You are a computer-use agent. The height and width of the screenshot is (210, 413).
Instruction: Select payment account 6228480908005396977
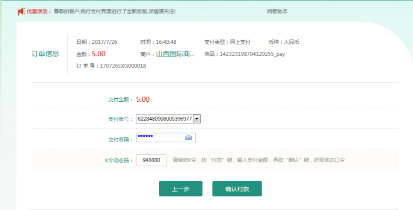164,119
